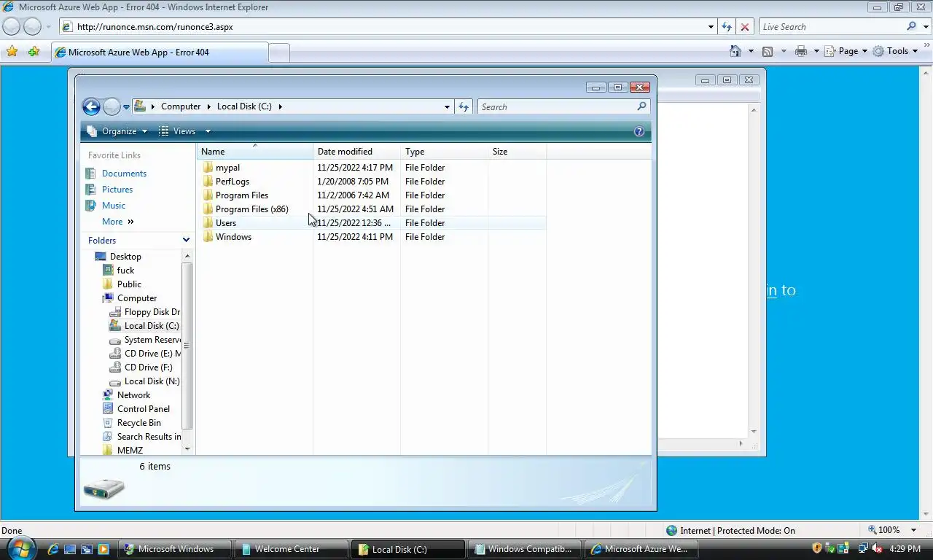The height and width of the screenshot is (560, 933).
Task: Click the mypal folder icon
Action: [x=208, y=168]
